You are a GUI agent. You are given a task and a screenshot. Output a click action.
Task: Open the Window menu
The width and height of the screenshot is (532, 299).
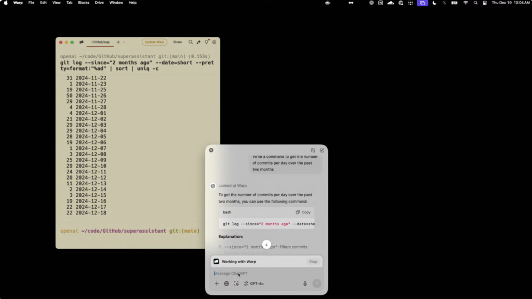(x=116, y=3)
